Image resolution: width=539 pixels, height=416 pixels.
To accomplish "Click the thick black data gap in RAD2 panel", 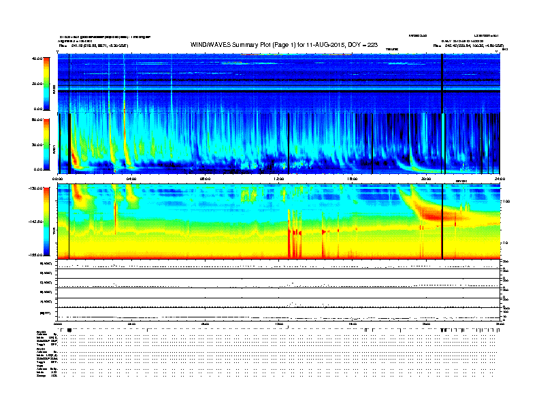I will coord(442,83).
